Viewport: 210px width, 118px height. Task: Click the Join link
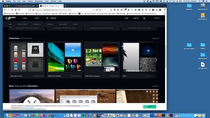tap(126, 18)
